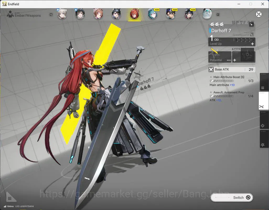Click the Endfield app icon in title bar
269x210 pixels.
point(4,4)
